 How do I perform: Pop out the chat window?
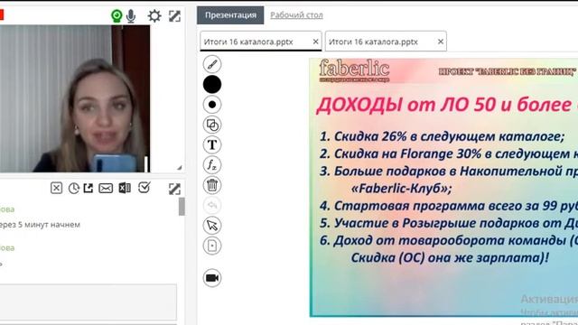click(x=89, y=188)
